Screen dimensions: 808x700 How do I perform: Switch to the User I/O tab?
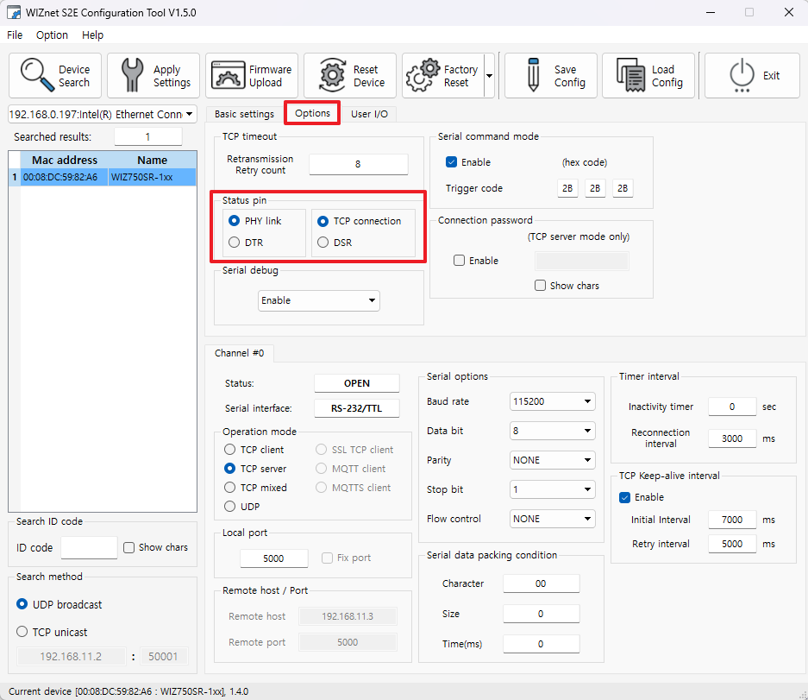tap(369, 114)
